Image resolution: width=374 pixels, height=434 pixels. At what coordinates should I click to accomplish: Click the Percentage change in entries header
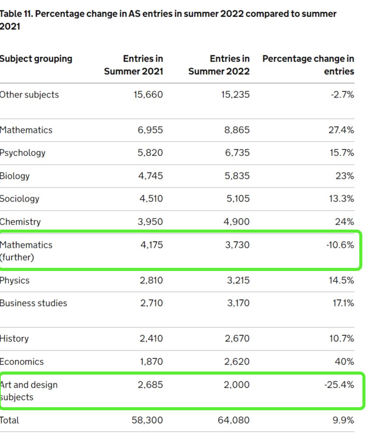(308, 65)
